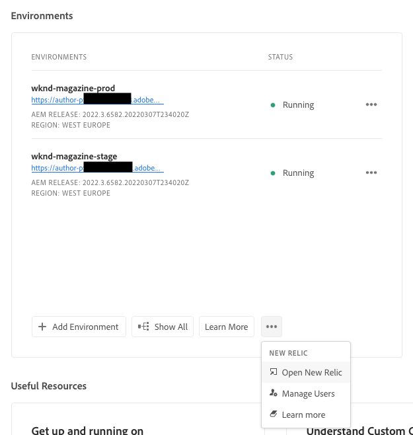Open the wknd-magazine-prod author URL link
This screenshot has width=413, height=435.
[x=97, y=100]
